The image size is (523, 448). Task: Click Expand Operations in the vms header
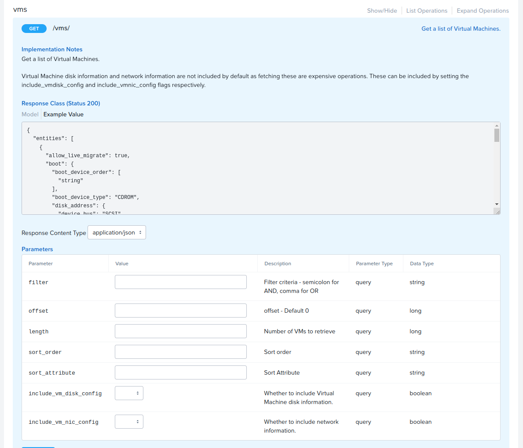click(x=482, y=10)
